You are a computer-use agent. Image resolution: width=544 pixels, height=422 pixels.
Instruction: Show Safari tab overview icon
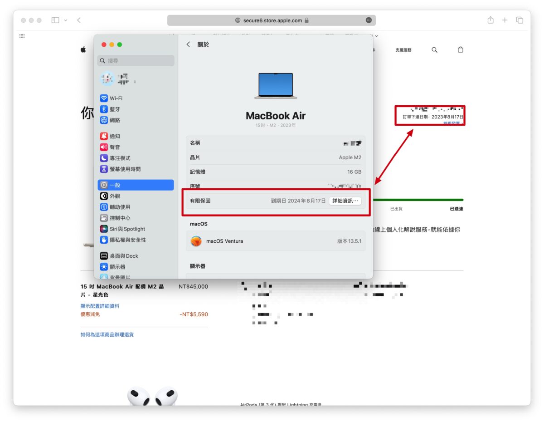[520, 20]
